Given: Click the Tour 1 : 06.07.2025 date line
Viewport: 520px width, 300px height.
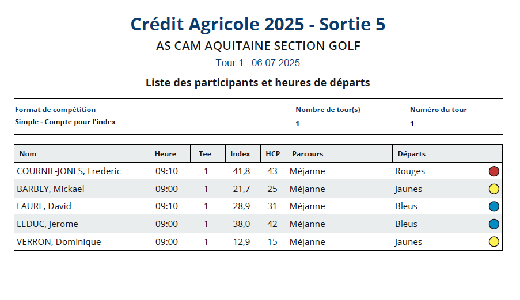Looking at the screenshot, I should (257, 63).
